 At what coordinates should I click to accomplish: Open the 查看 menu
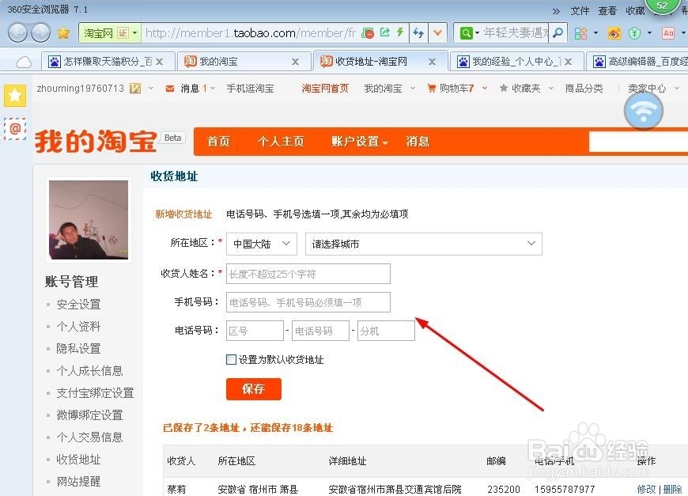607,11
